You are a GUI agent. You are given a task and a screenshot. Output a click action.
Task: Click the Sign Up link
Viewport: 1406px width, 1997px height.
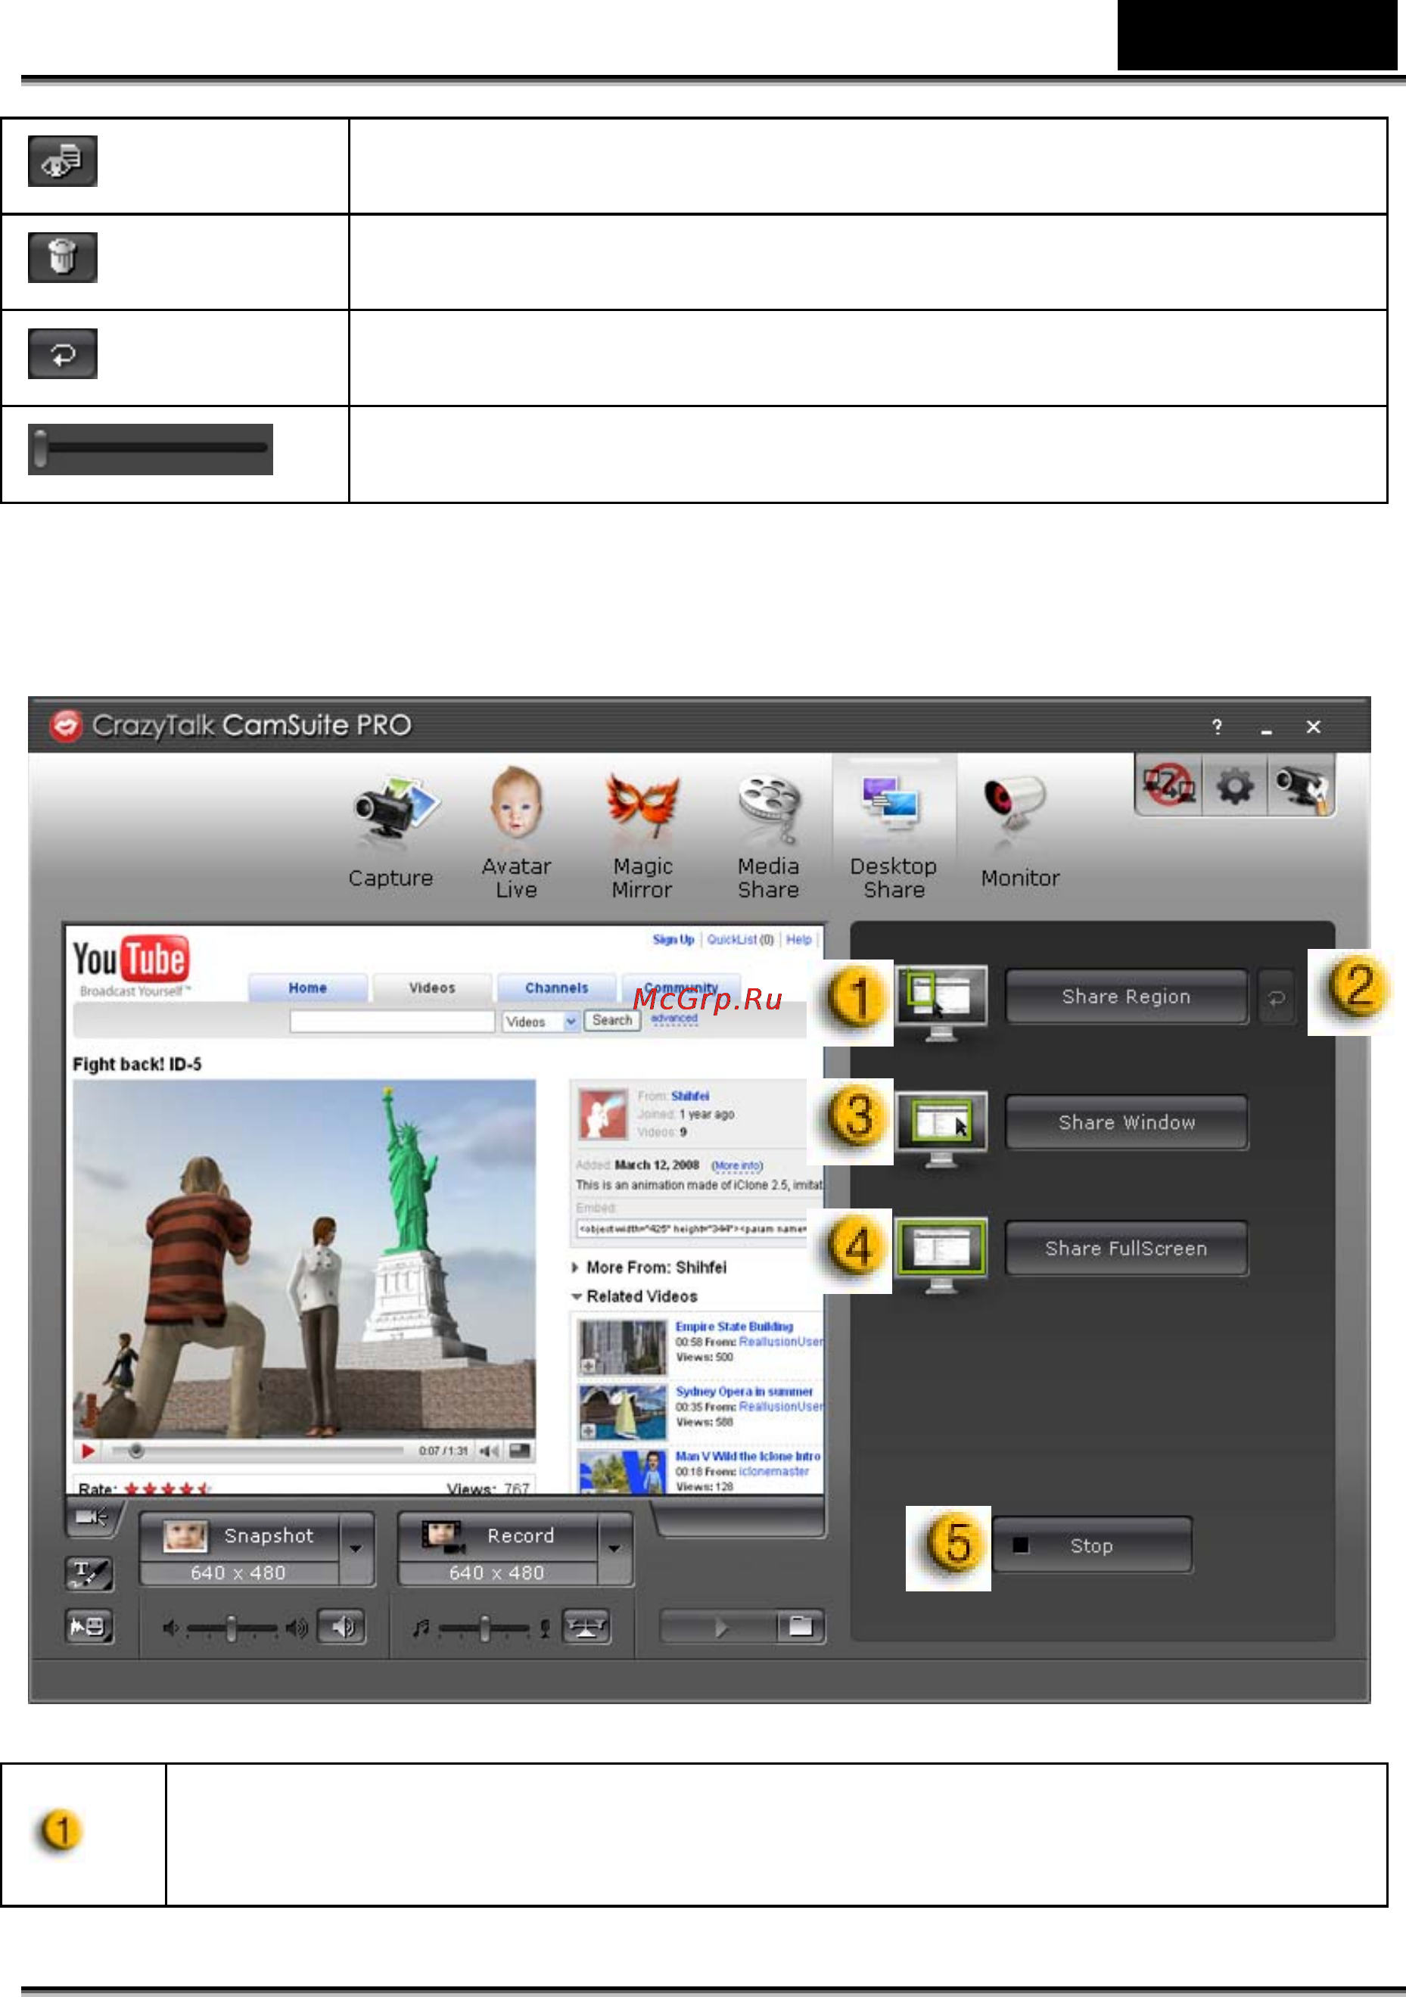673,939
